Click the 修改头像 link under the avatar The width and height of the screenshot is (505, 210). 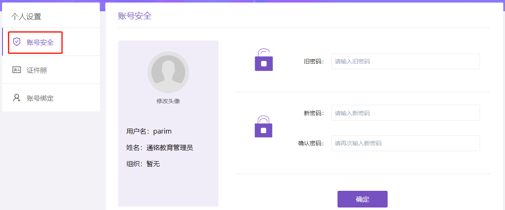[x=168, y=101]
